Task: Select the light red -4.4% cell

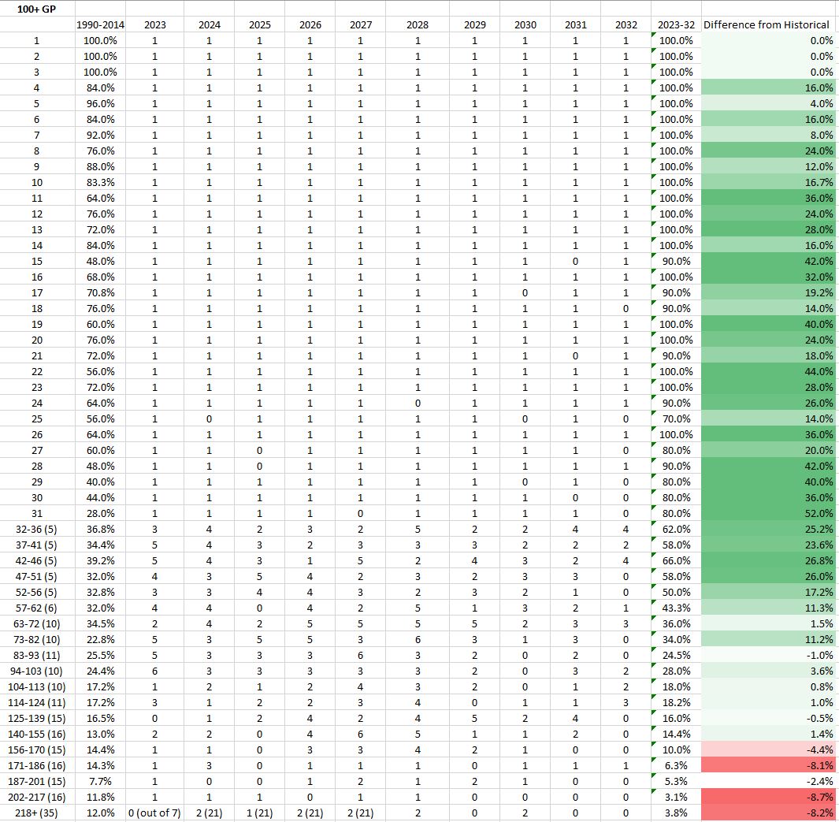Action: pos(769,749)
